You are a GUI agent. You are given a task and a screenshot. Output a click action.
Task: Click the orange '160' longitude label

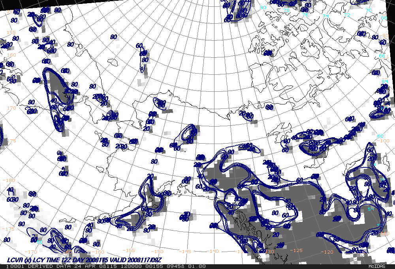point(11,55)
